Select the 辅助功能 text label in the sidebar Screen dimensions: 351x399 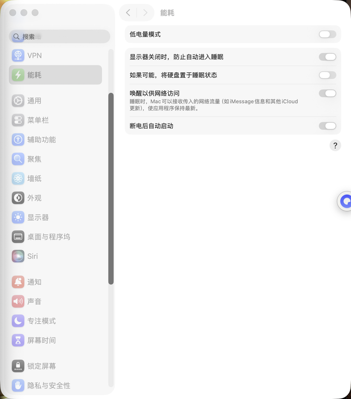click(x=41, y=140)
